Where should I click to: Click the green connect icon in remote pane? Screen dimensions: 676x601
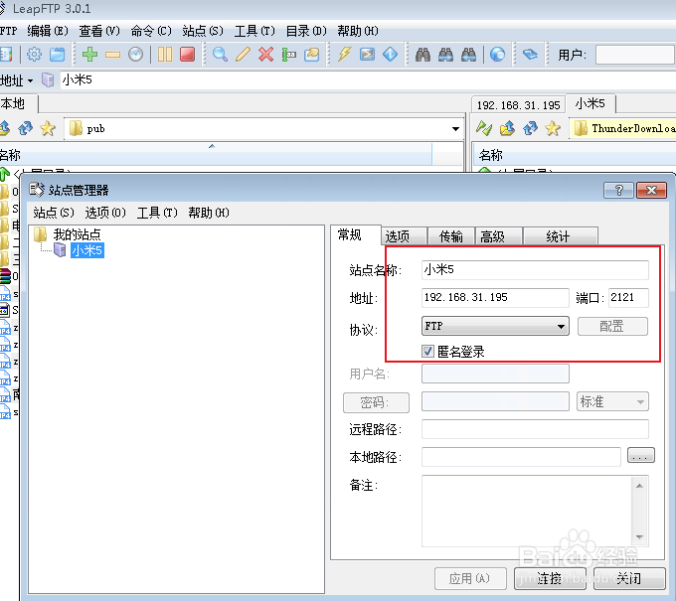(484, 128)
